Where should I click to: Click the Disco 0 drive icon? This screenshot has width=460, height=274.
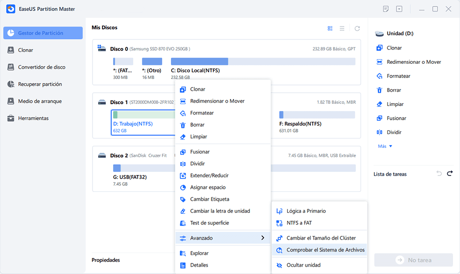pyautogui.click(x=102, y=49)
